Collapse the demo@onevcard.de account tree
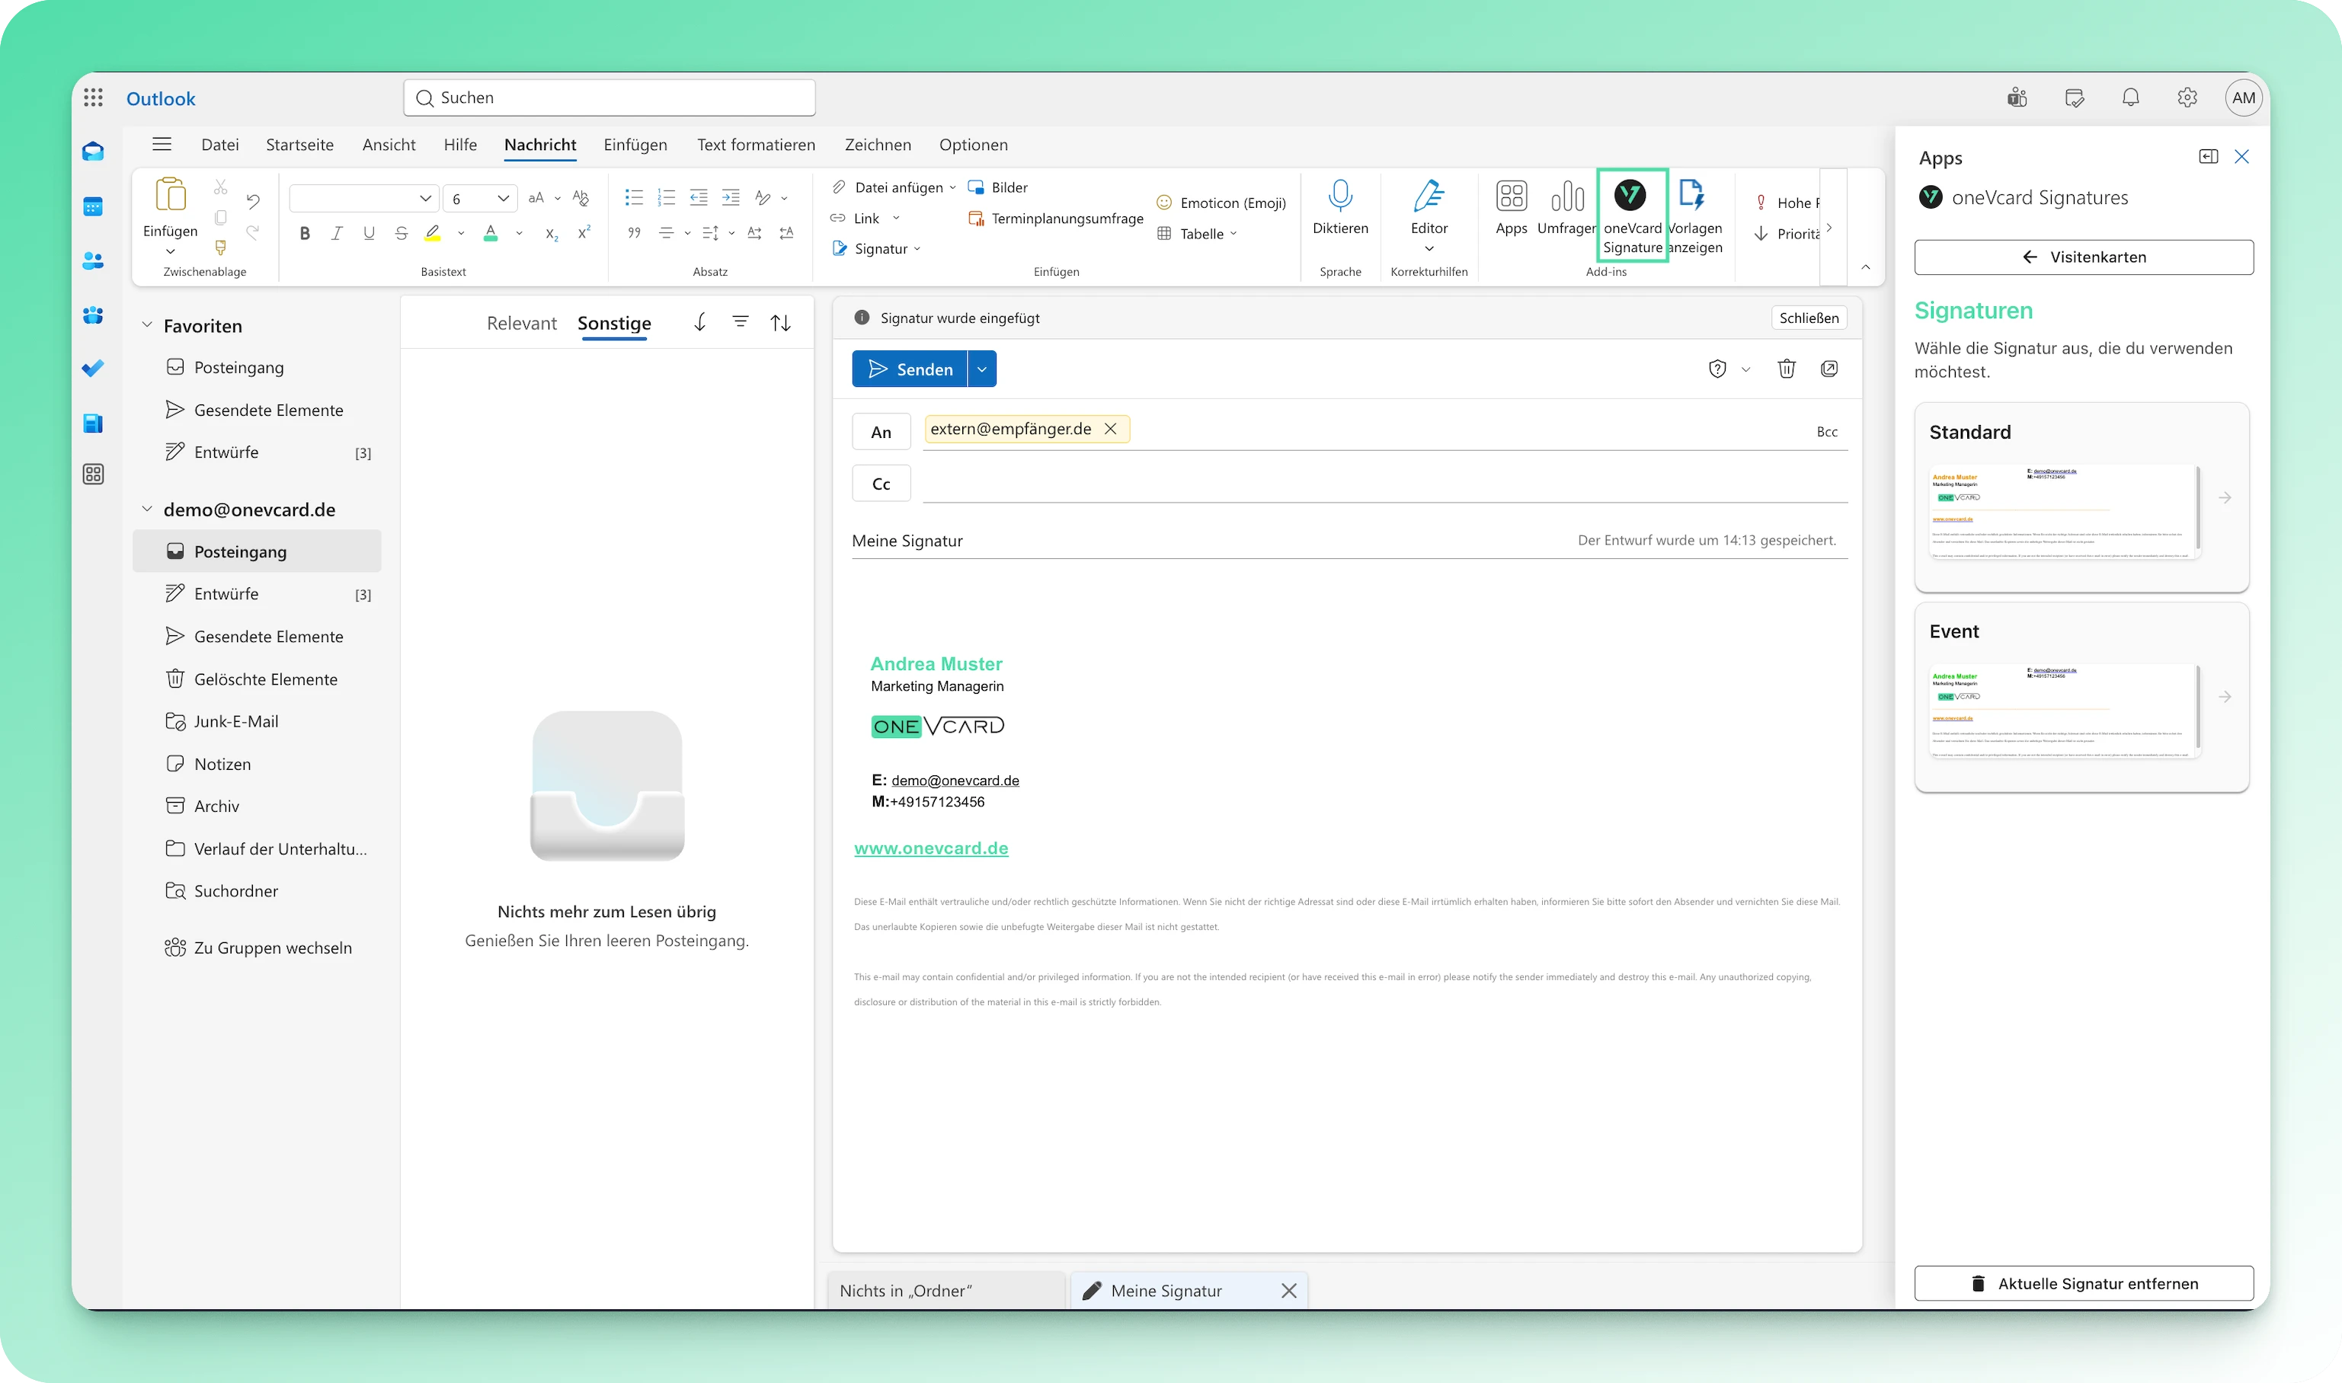This screenshot has width=2342, height=1383. (146, 509)
